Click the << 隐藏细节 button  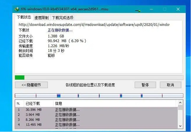pos(31,85)
